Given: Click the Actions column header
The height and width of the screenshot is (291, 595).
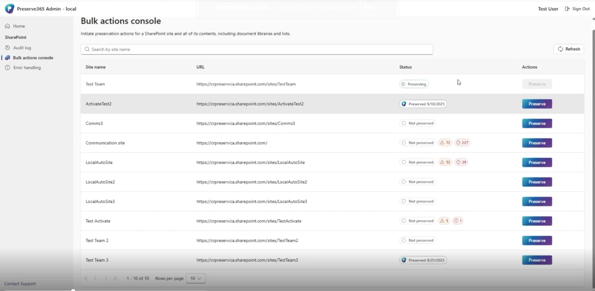Looking at the screenshot, I should 529,67.
